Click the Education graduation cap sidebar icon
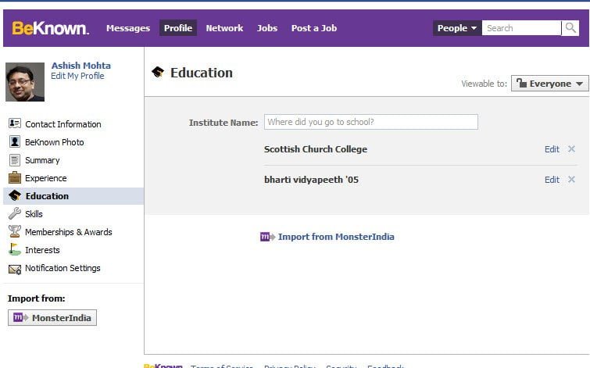Screen dimensions: 590x368 pos(15,195)
